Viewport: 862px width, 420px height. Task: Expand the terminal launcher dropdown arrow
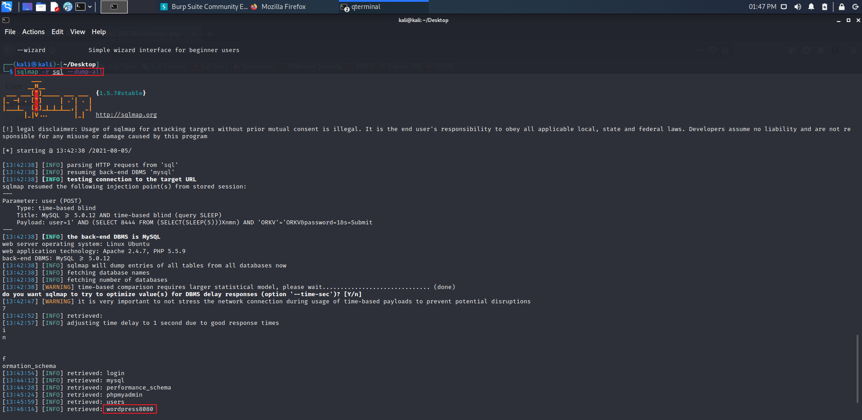[x=90, y=7]
